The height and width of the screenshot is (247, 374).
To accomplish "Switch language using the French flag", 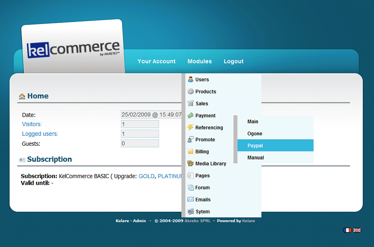I will coord(347,230).
